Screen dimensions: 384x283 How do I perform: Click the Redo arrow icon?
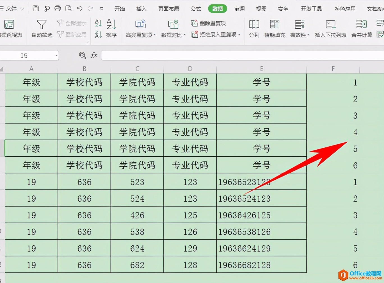coord(90,9)
